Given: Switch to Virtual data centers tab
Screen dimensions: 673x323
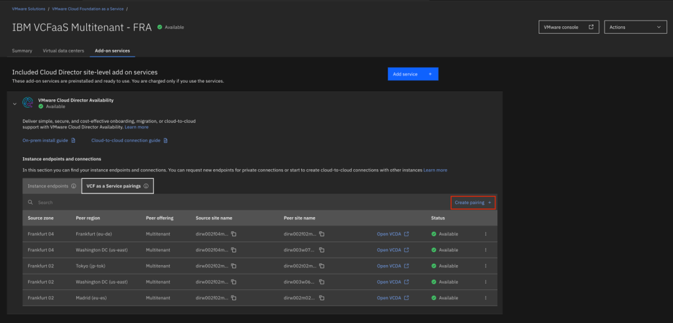Looking at the screenshot, I should (x=63, y=51).
